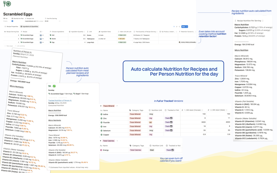The width and height of the screenshot is (277, 173).
Task: Toggle the Track checkbox for Iron
Action: (x=171, y=126)
